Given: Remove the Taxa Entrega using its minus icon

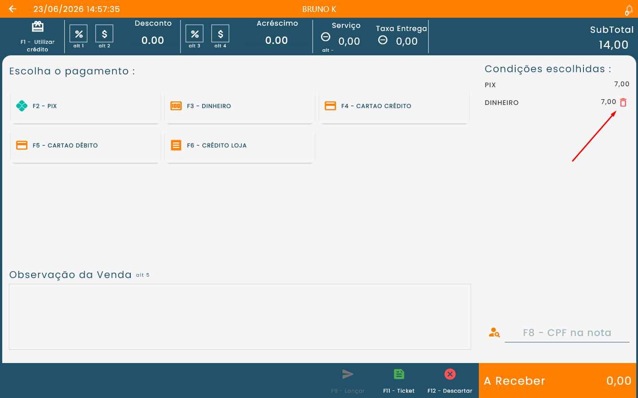Looking at the screenshot, I should point(383,40).
